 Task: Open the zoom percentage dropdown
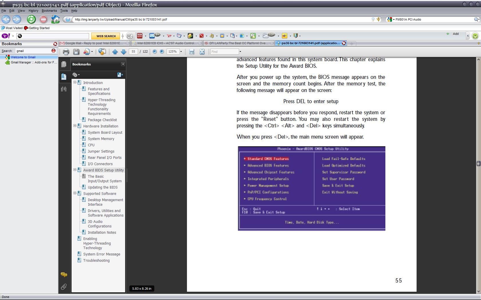[181, 52]
